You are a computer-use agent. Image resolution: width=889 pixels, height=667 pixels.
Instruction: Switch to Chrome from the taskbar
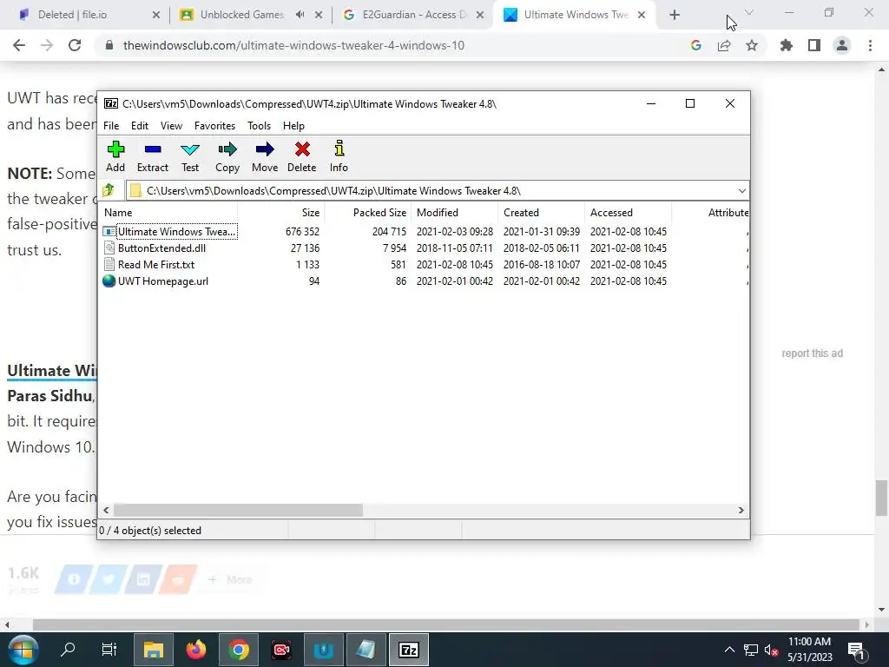point(239,650)
